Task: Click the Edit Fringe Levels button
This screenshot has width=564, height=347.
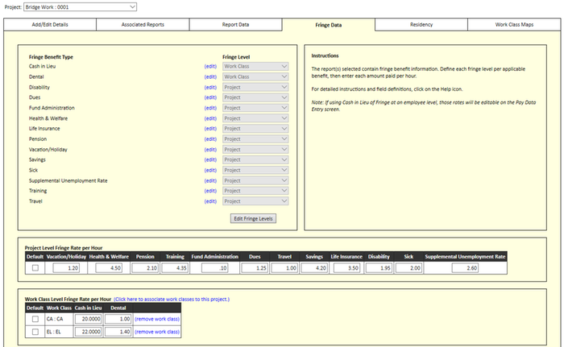Action: point(254,219)
